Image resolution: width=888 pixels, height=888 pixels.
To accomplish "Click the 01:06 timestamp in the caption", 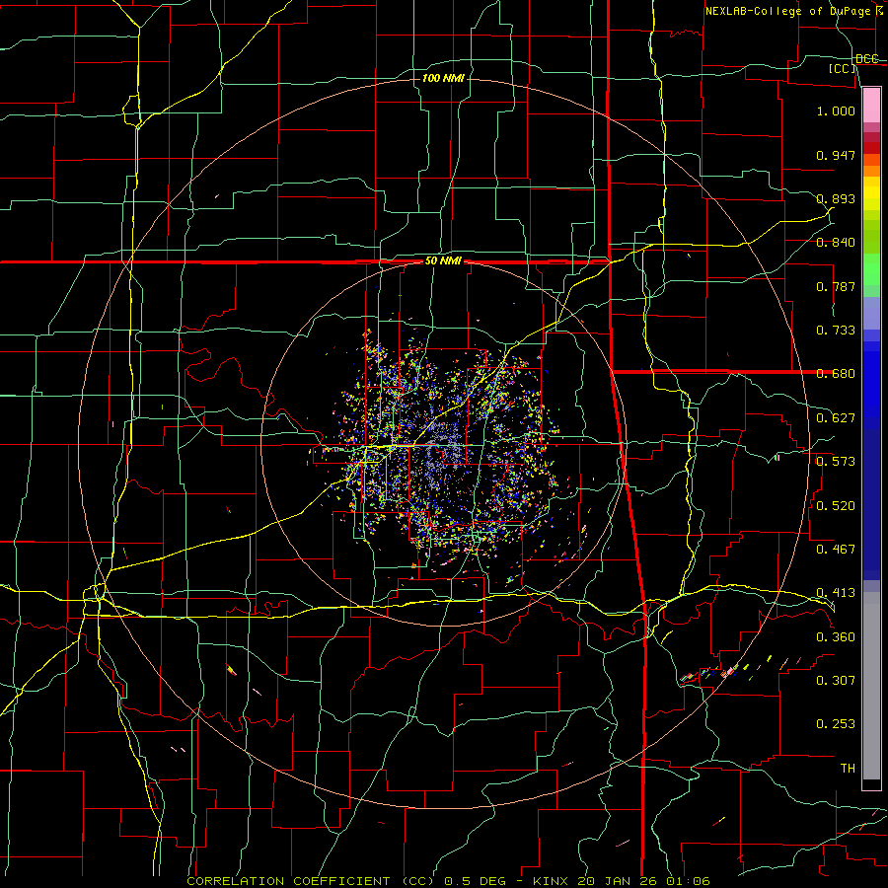I will pos(688,881).
